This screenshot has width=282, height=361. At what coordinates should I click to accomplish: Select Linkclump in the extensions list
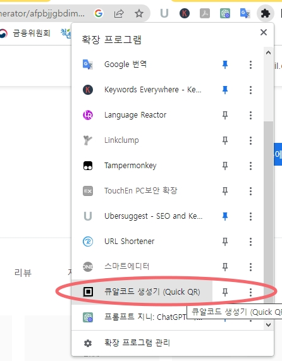(142, 141)
